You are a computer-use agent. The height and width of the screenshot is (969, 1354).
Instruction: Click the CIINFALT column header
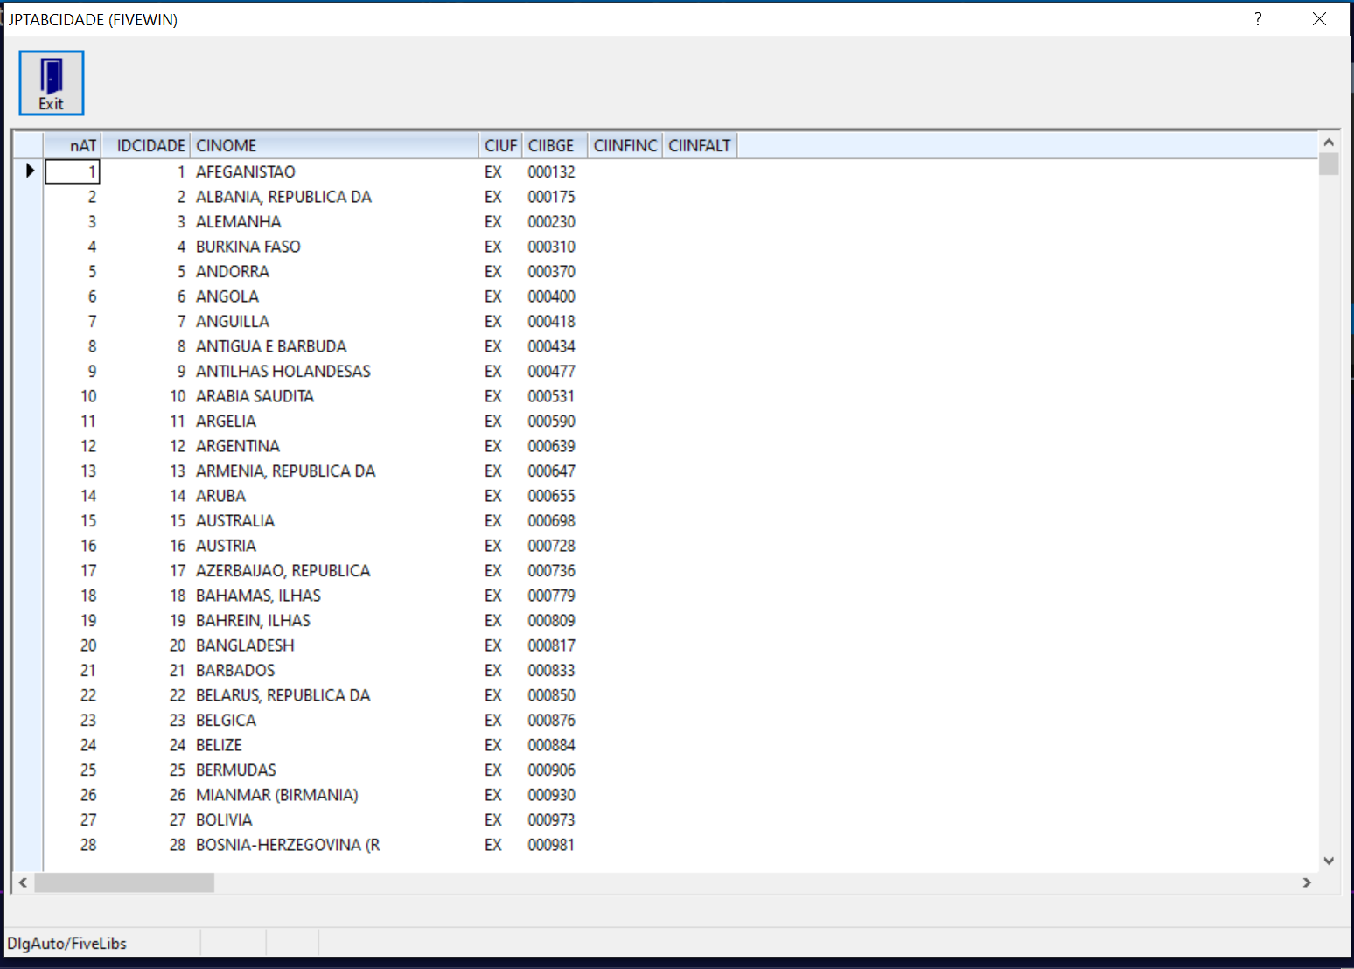700,146
